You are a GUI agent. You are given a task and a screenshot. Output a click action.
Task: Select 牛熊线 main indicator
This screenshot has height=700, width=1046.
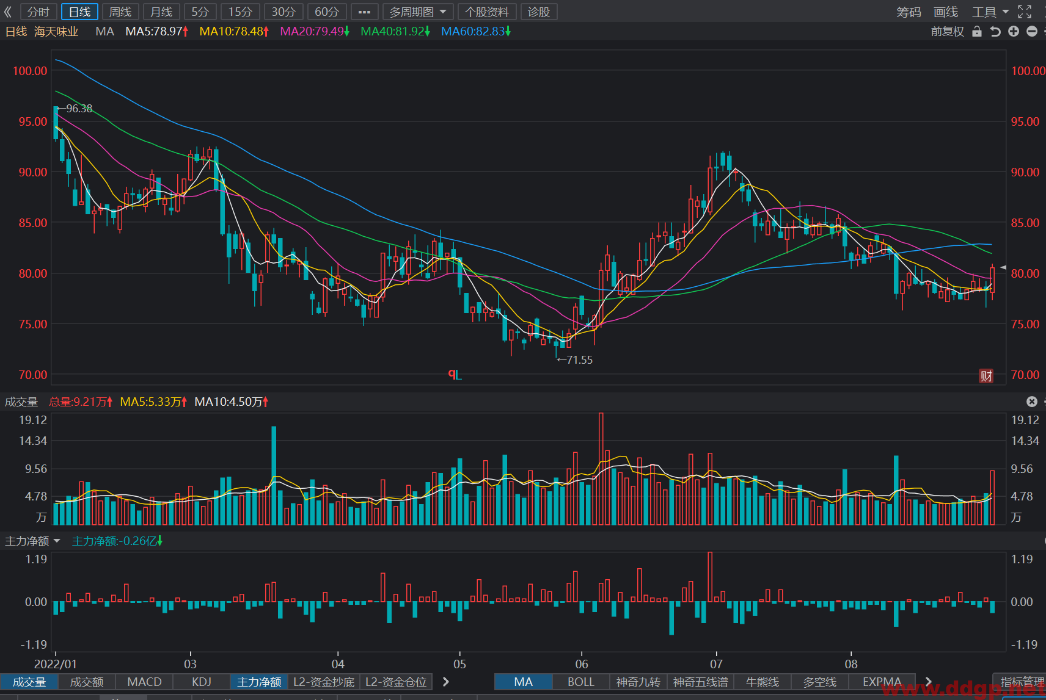click(763, 682)
